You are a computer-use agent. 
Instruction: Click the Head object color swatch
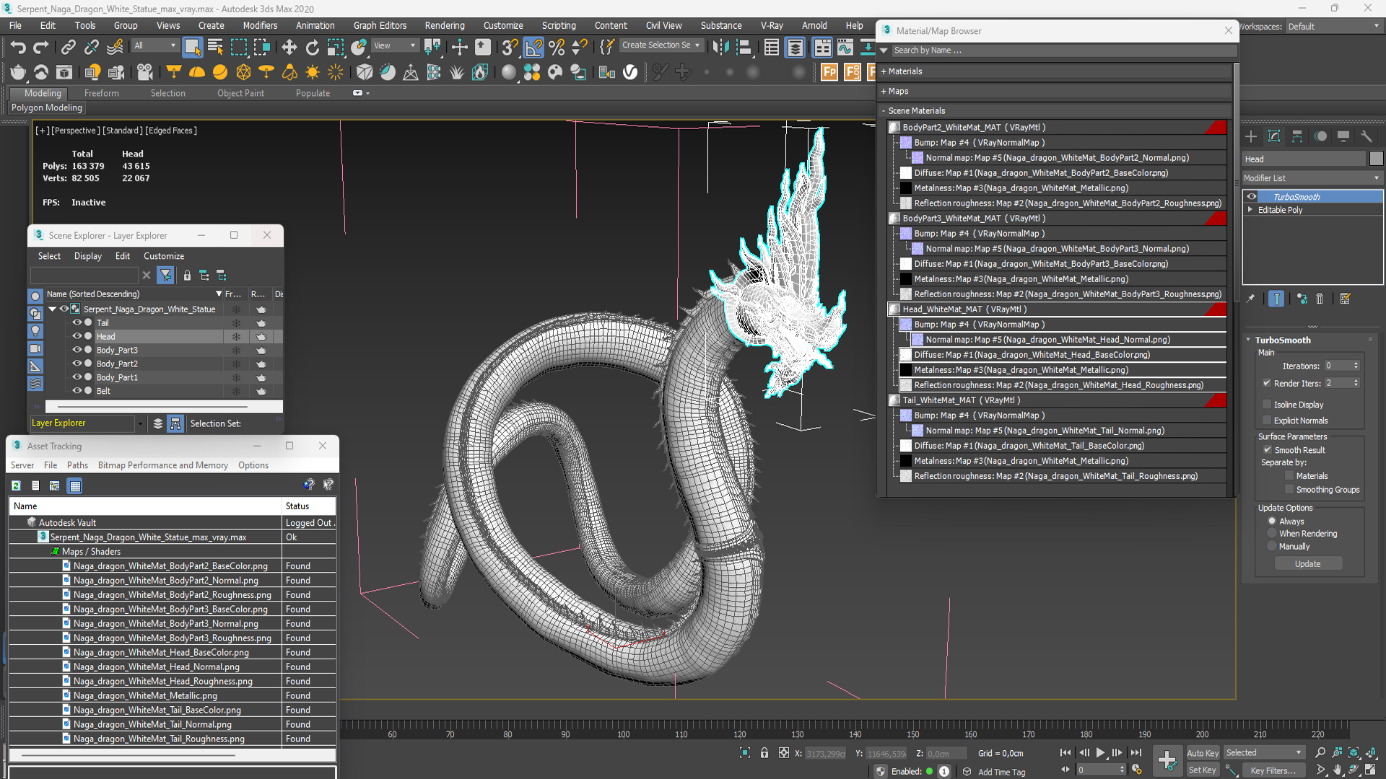pyautogui.click(x=1376, y=159)
